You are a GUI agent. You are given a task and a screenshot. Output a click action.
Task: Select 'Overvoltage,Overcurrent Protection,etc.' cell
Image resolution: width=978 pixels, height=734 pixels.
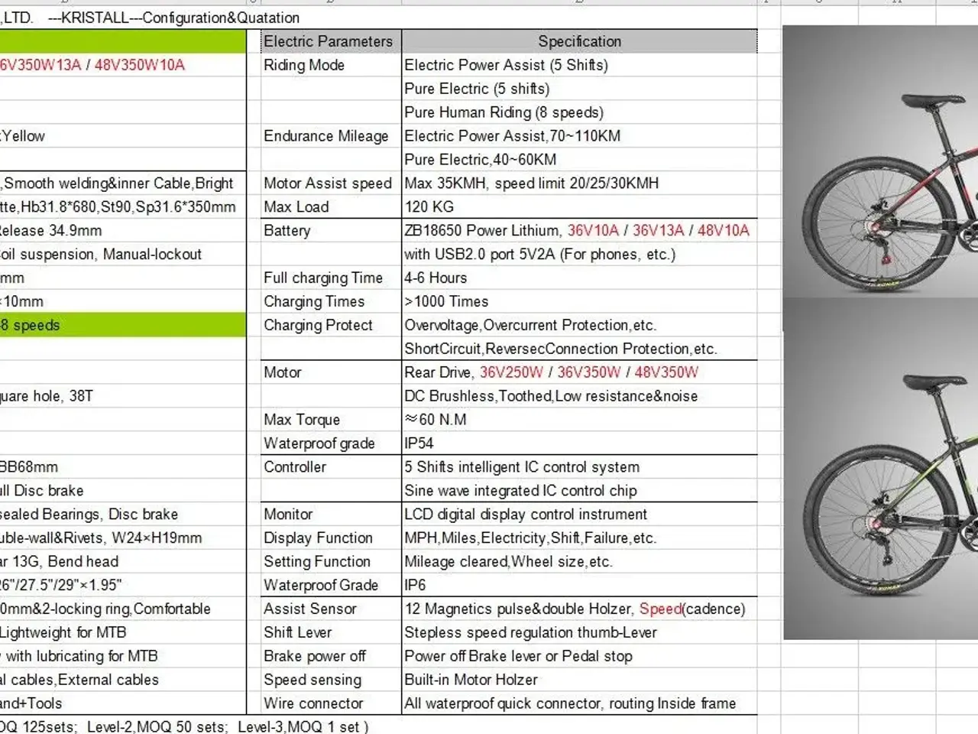579,326
